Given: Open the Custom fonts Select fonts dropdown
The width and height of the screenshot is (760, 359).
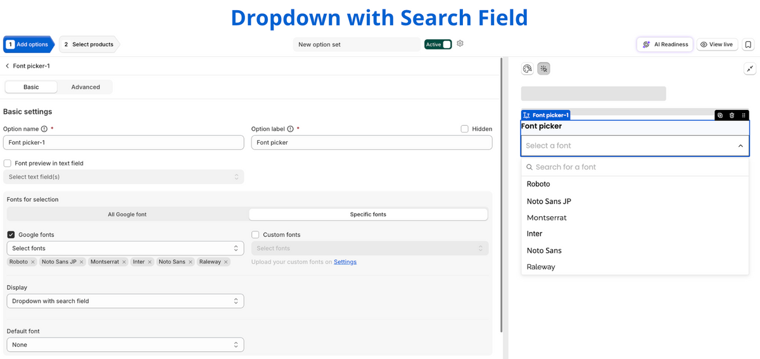Looking at the screenshot, I should pos(370,248).
